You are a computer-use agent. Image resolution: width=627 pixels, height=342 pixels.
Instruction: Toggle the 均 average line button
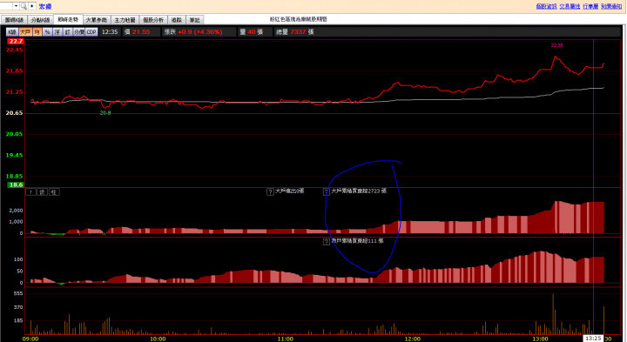(37, 32)
